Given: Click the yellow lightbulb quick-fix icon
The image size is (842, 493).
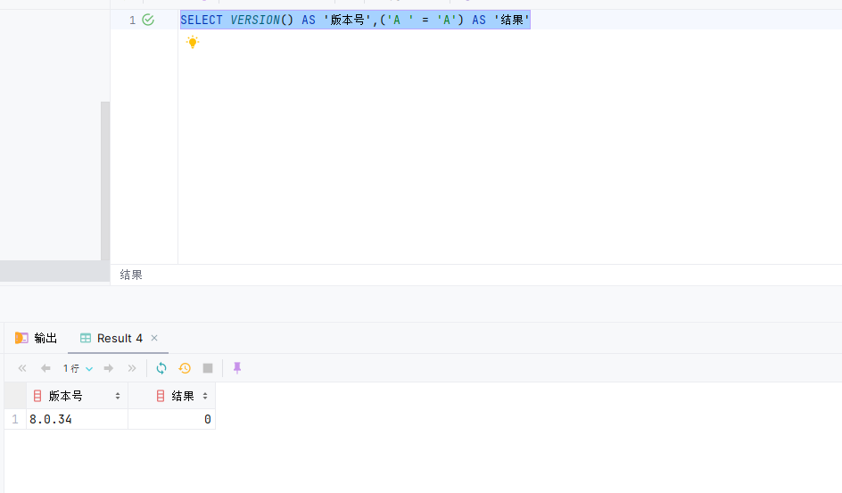Looking at the screenshot, I should click(x=192, y=42).
